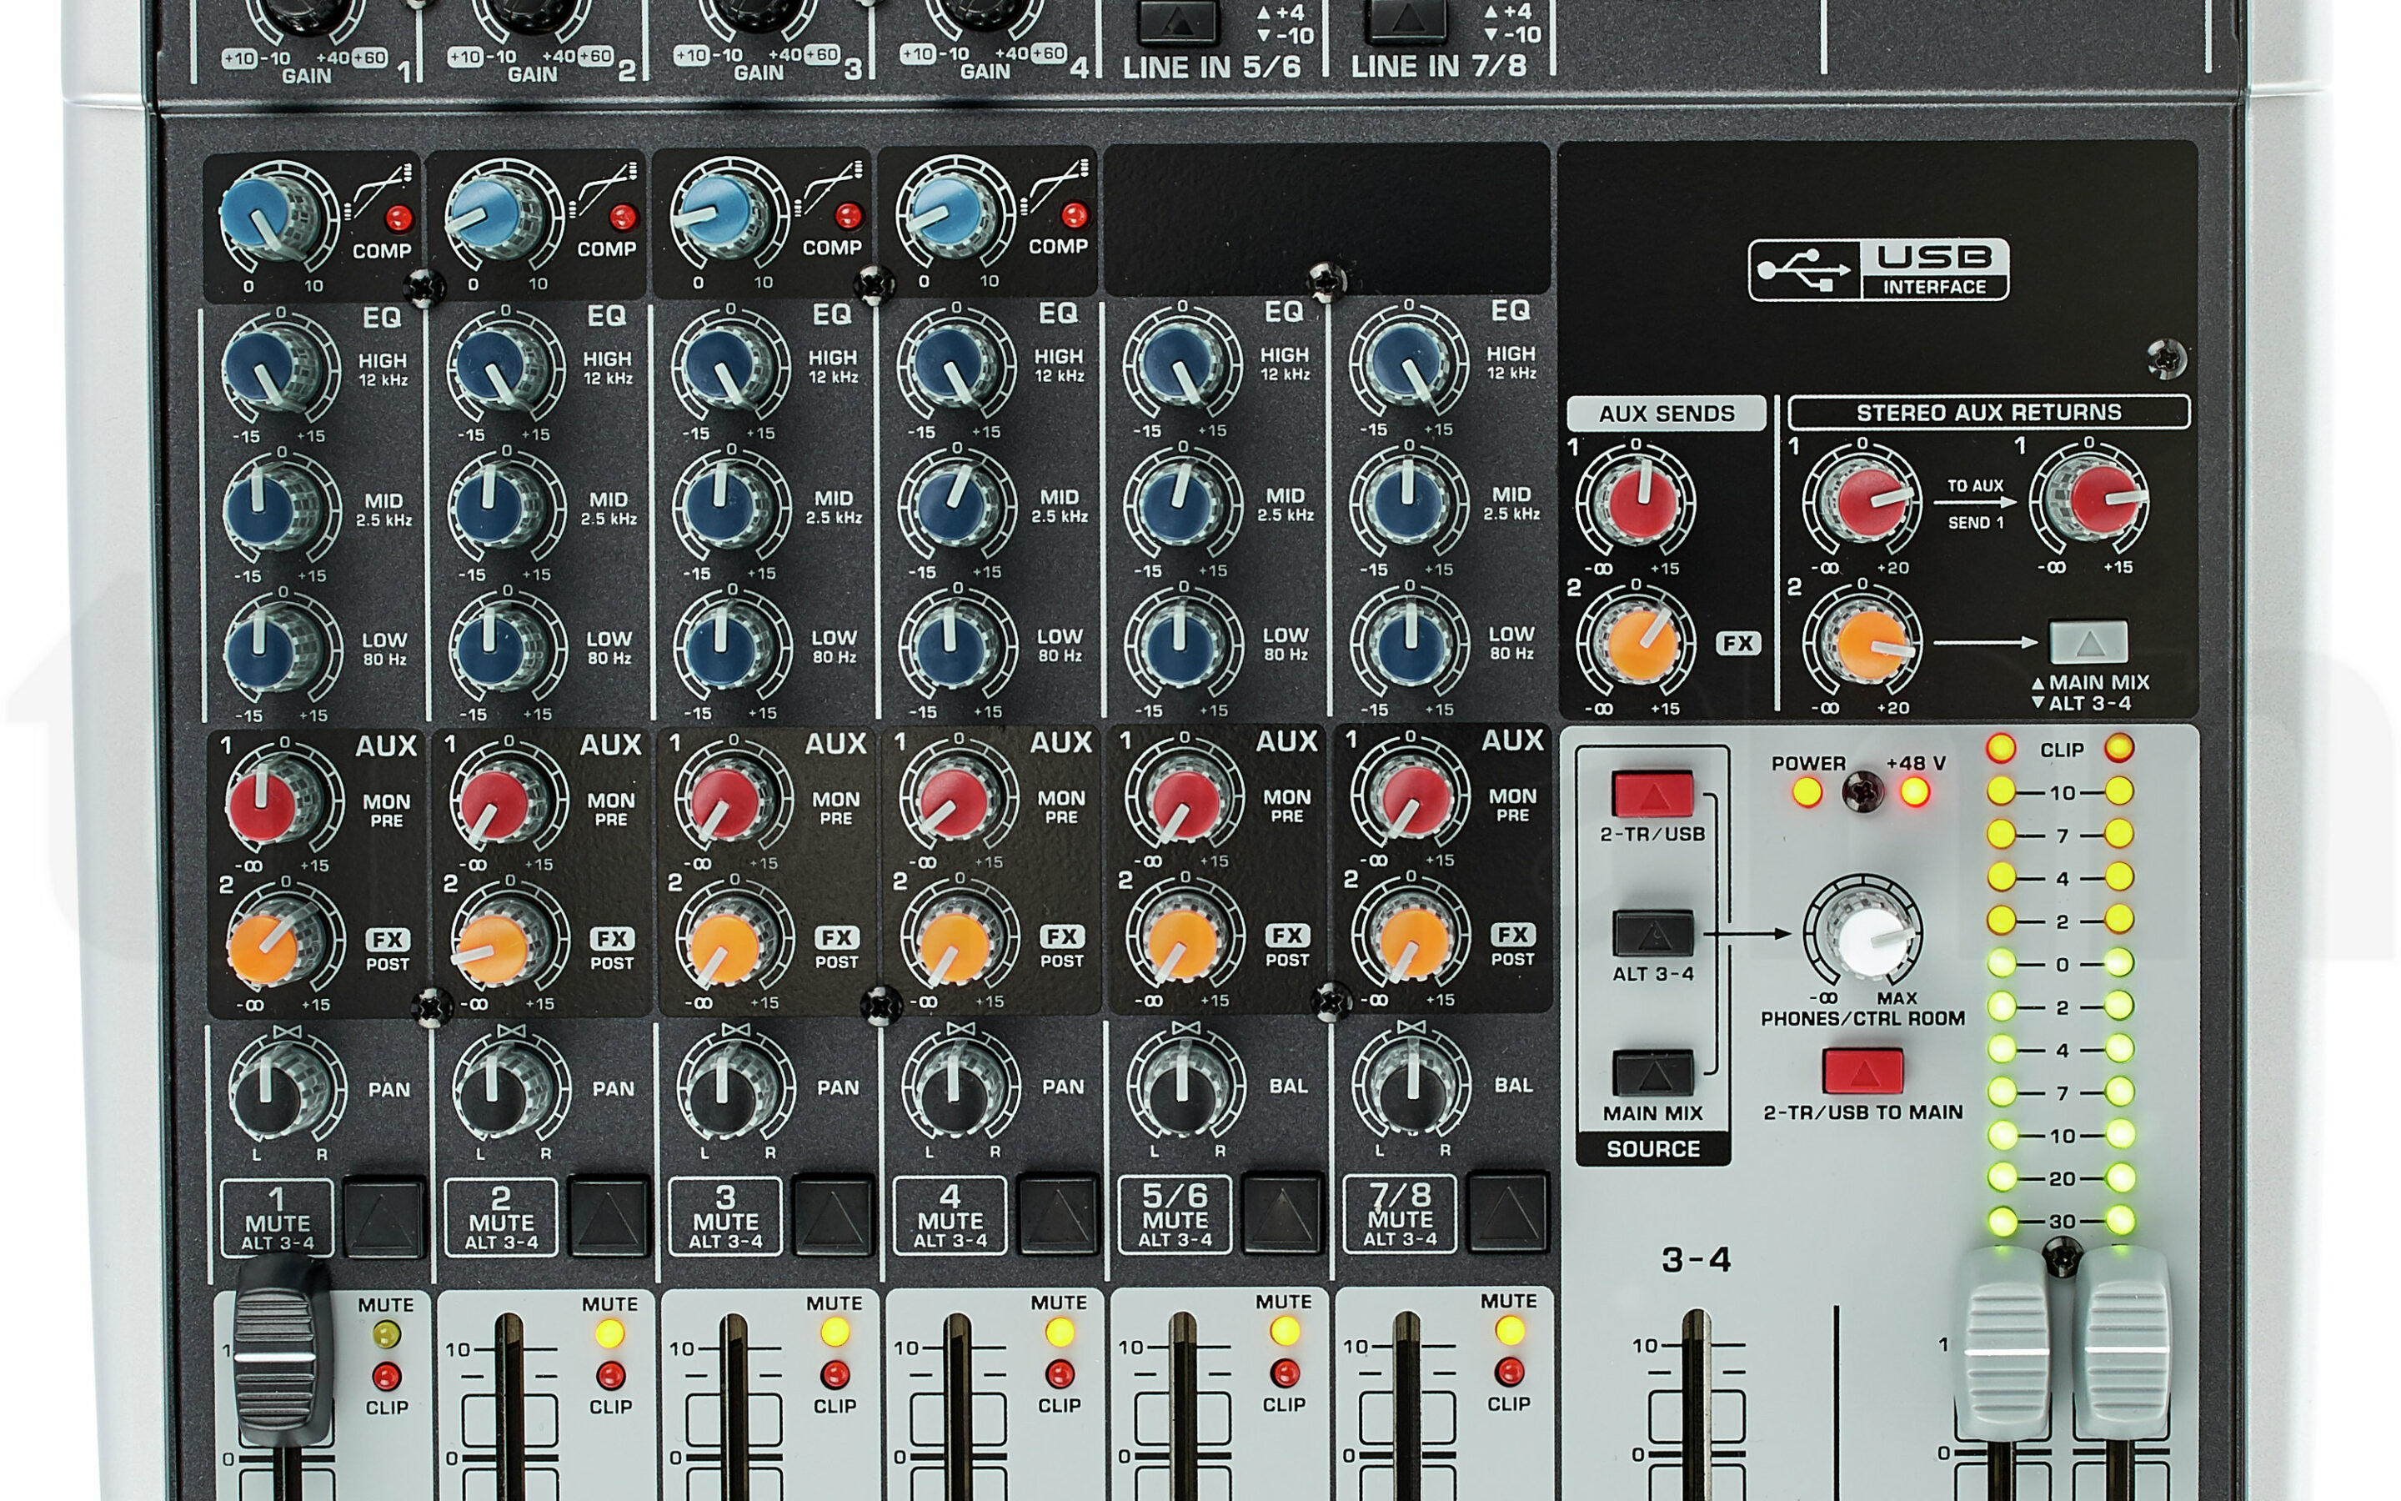The image size is (2401, 1501).
Task: Click channel 1 black PAN knob
Action: click(x=273, y=1090)
